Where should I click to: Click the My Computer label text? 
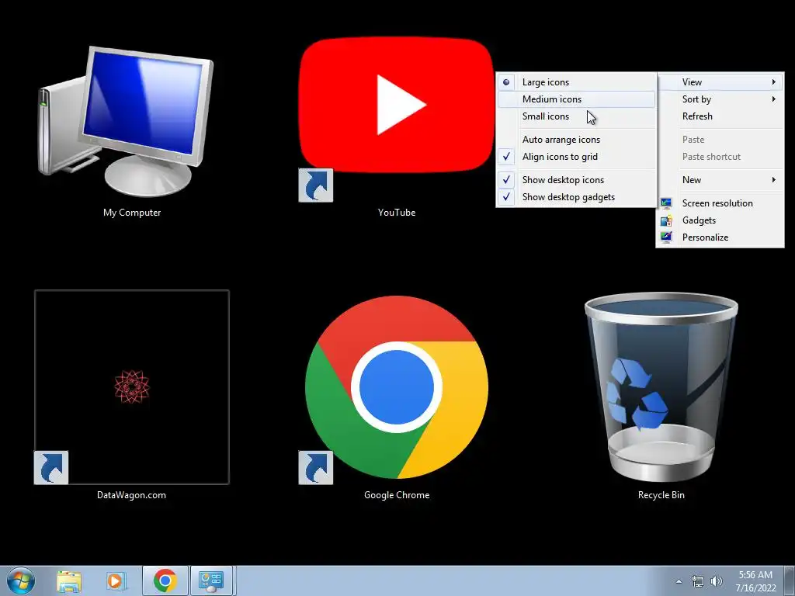[132, 213]
